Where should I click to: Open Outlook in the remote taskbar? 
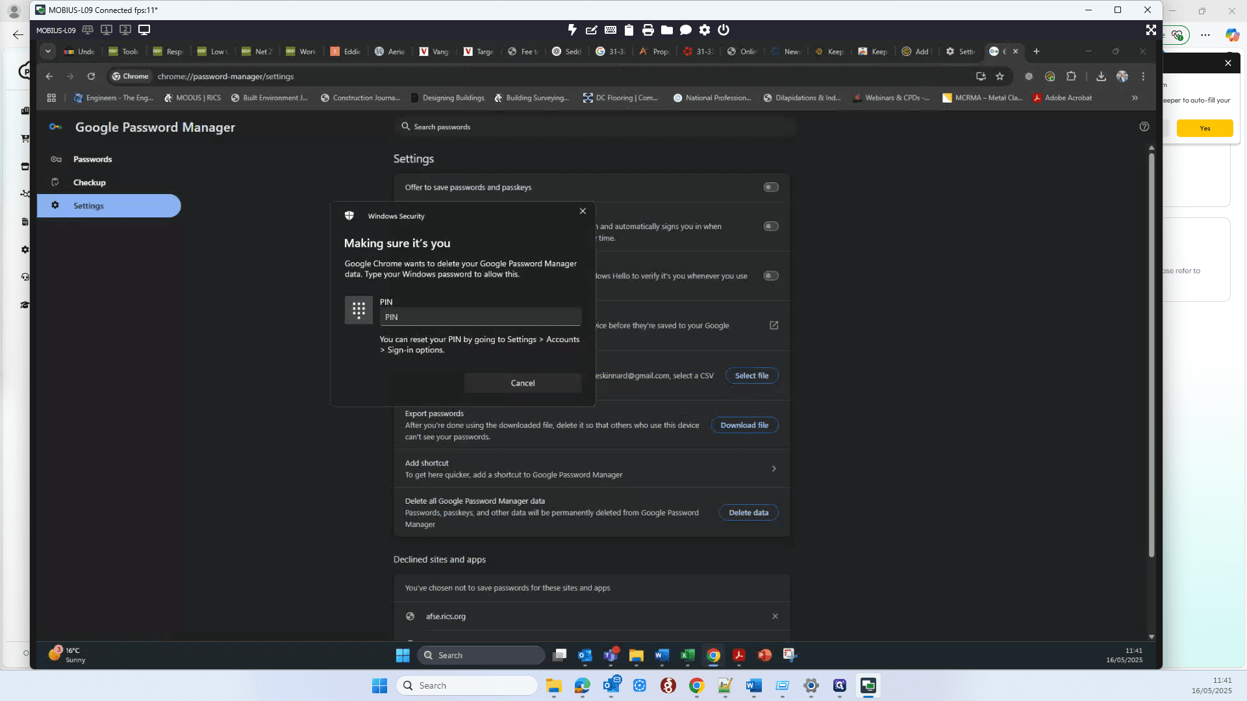point(585,656)
